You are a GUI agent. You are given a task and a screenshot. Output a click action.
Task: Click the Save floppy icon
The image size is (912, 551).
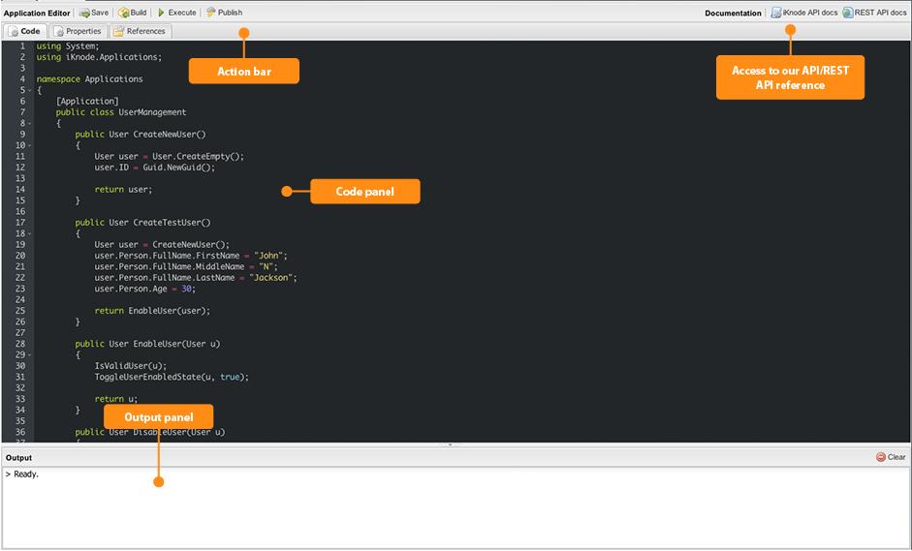[x=85, y=13]
